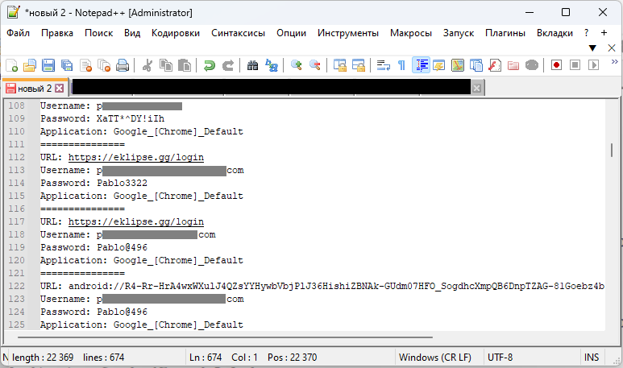Open the Кодировки menu
Viewport: 623px width, 368px height.
[x=176, y=33]
